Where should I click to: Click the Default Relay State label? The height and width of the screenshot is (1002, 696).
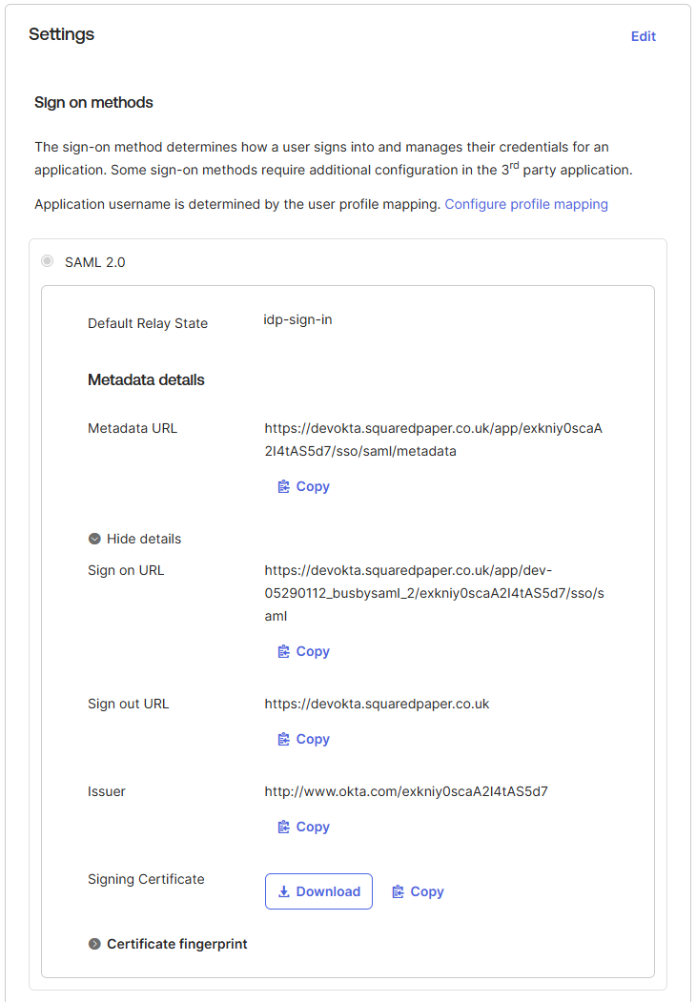point(148,323)
